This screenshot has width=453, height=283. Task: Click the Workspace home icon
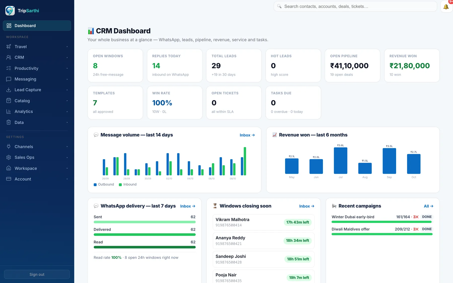pos(9,168)
